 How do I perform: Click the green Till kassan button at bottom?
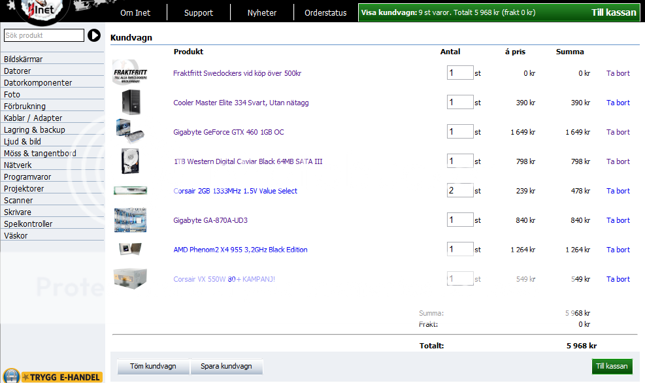(612, 367)
